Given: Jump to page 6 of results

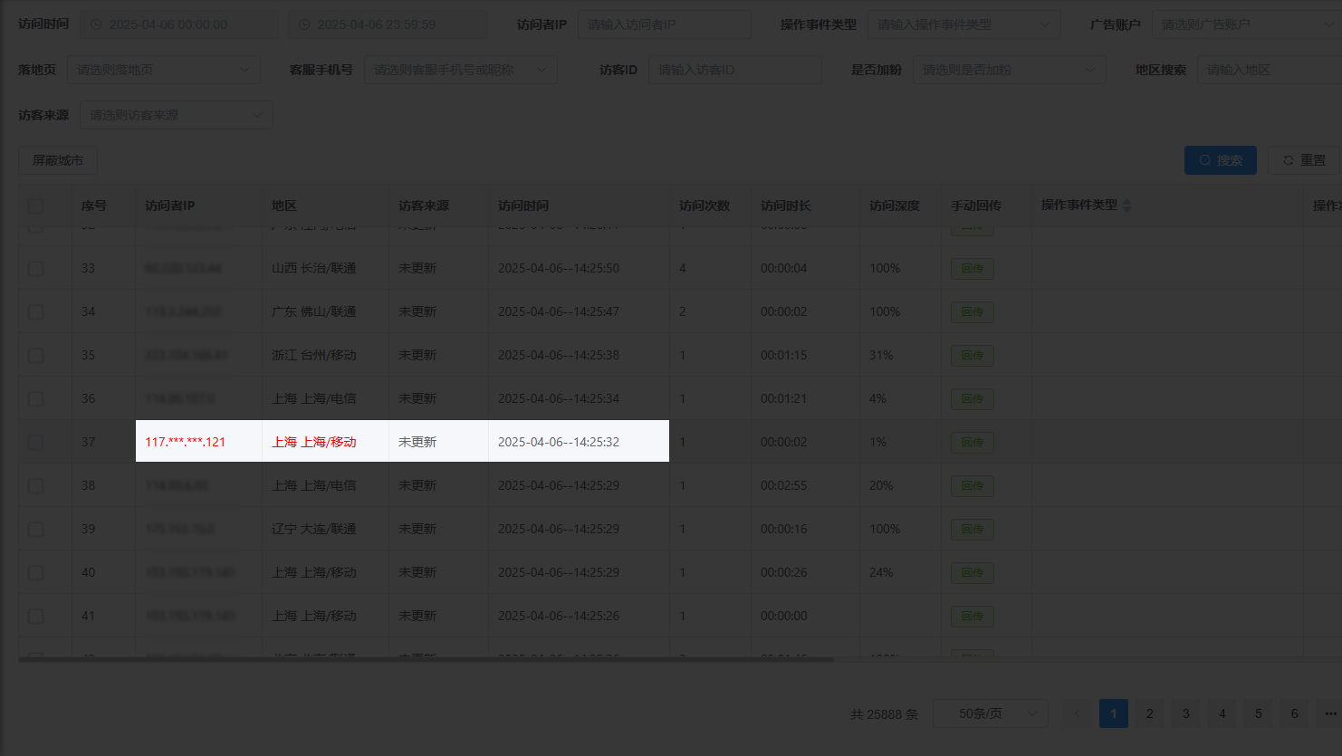Looking at the screenshot, I should coord(1294,713).
